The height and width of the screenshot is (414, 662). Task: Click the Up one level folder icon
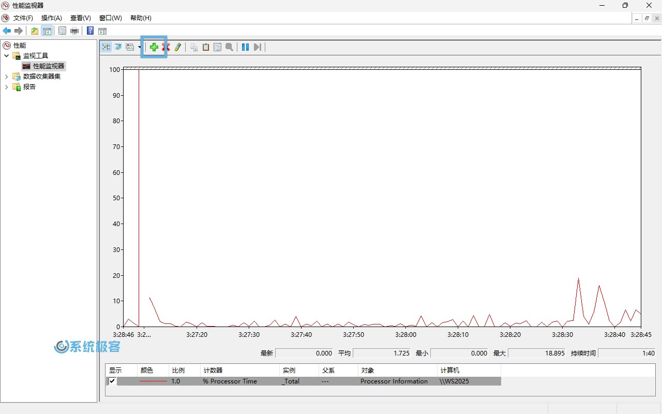(34, 31)
